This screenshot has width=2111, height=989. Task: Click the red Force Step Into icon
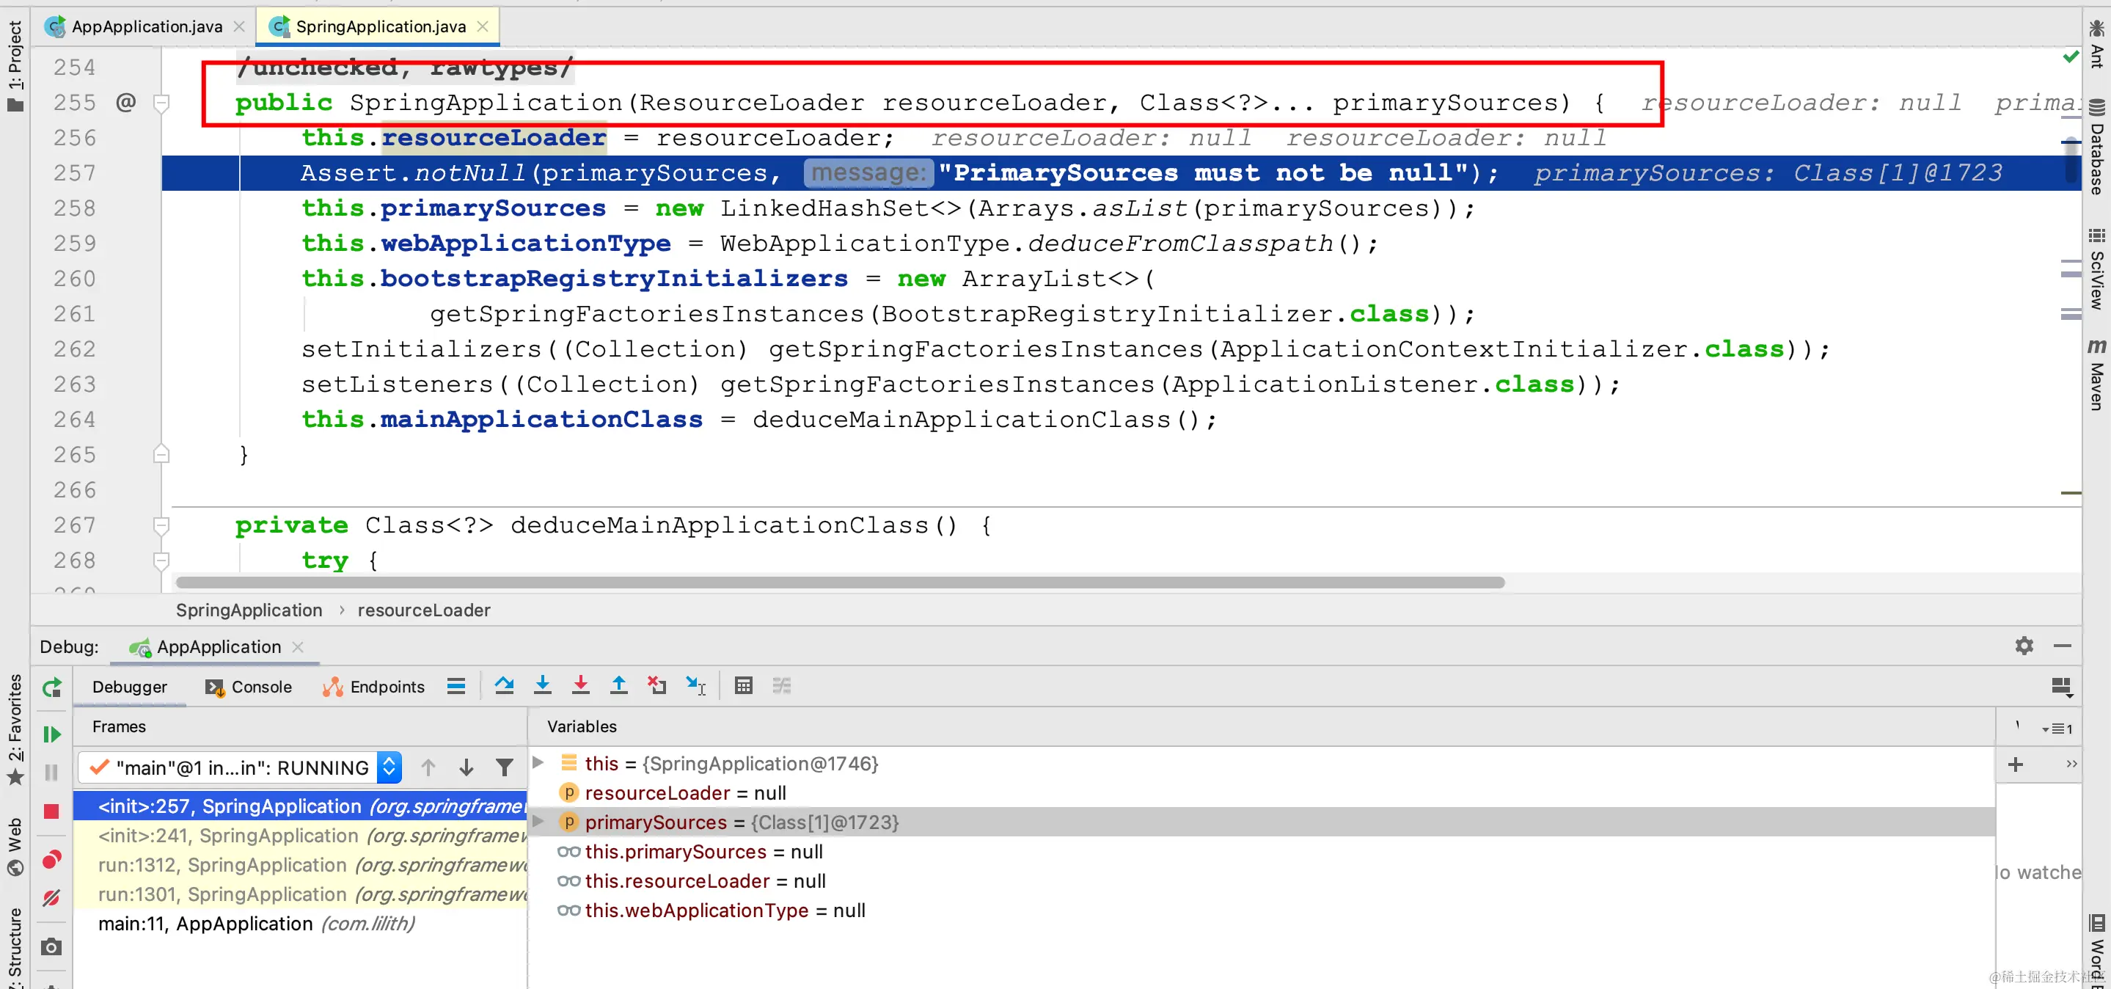coord(580,686)
